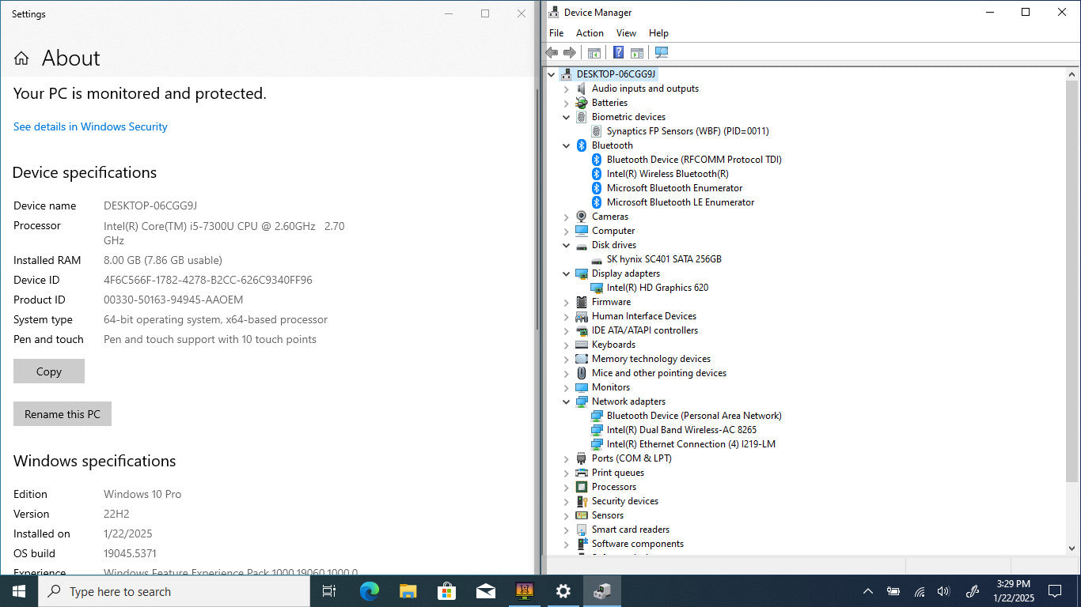Viewport: 1081px width, 607px height.
Task: Click the Settings gear icon on the taskbar
Action: (563, 591)
